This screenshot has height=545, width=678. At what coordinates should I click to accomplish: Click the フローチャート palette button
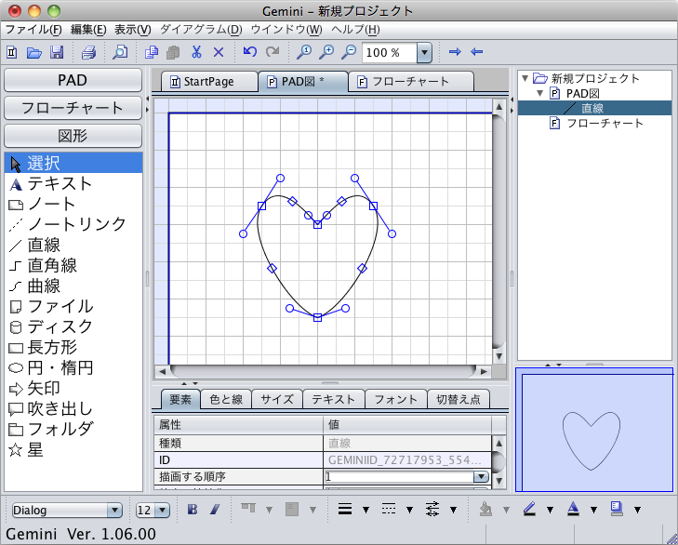pyautogui.click(x=73, y=108)
